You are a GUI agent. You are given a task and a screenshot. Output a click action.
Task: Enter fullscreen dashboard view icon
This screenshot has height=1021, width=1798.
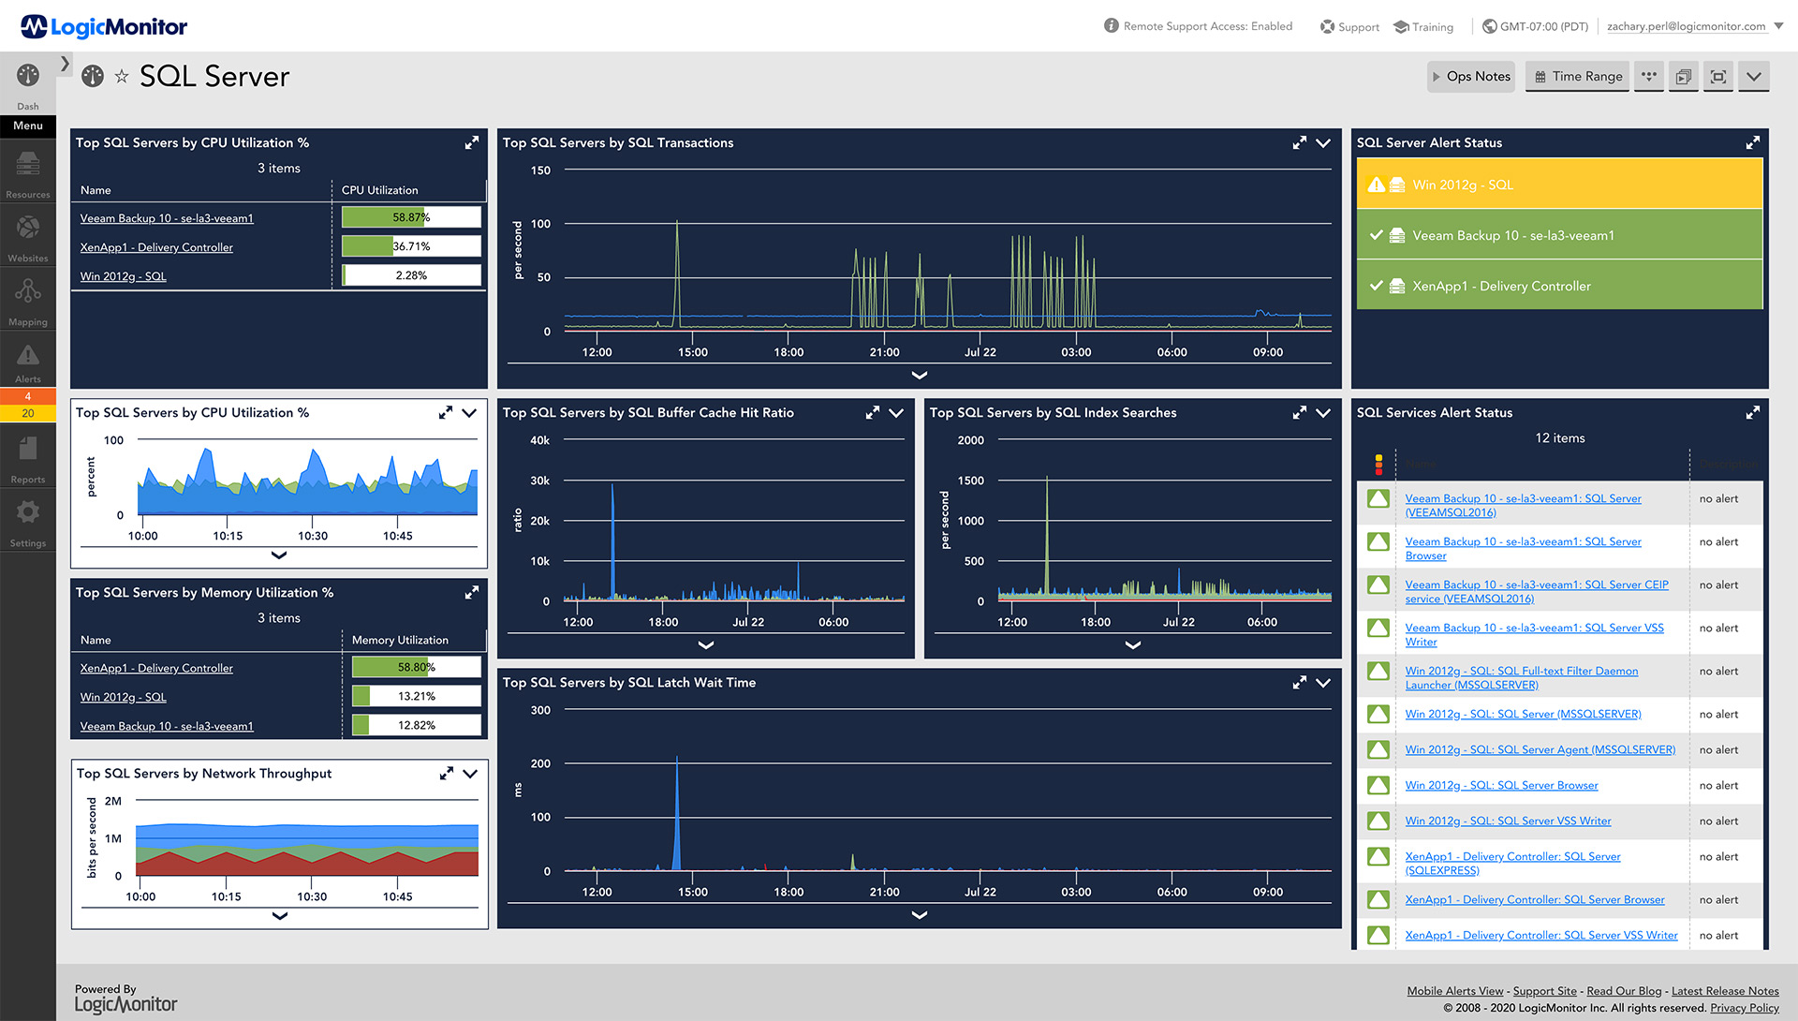tap(1718, 77)
